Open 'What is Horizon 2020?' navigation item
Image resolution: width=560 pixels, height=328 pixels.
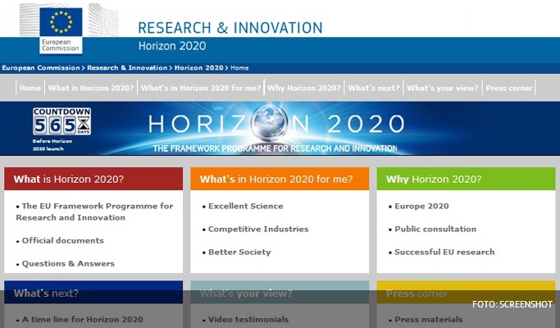coord(90,88)
